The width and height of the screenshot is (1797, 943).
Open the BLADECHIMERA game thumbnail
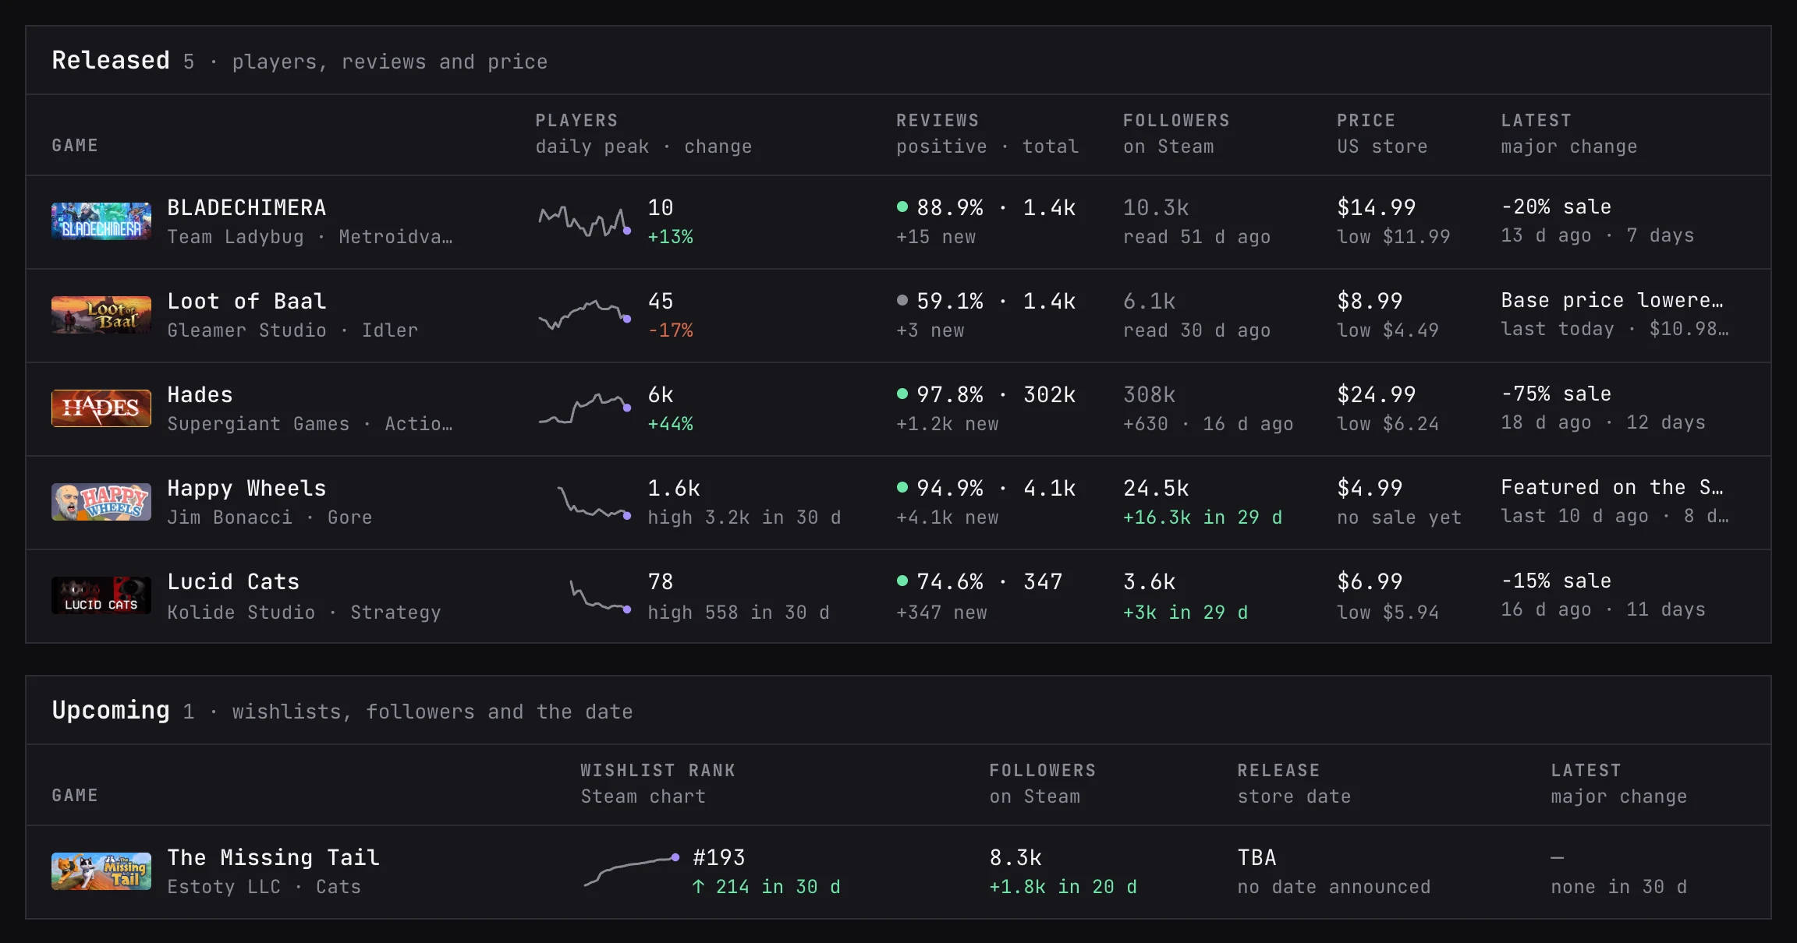(x=101, y=221)
